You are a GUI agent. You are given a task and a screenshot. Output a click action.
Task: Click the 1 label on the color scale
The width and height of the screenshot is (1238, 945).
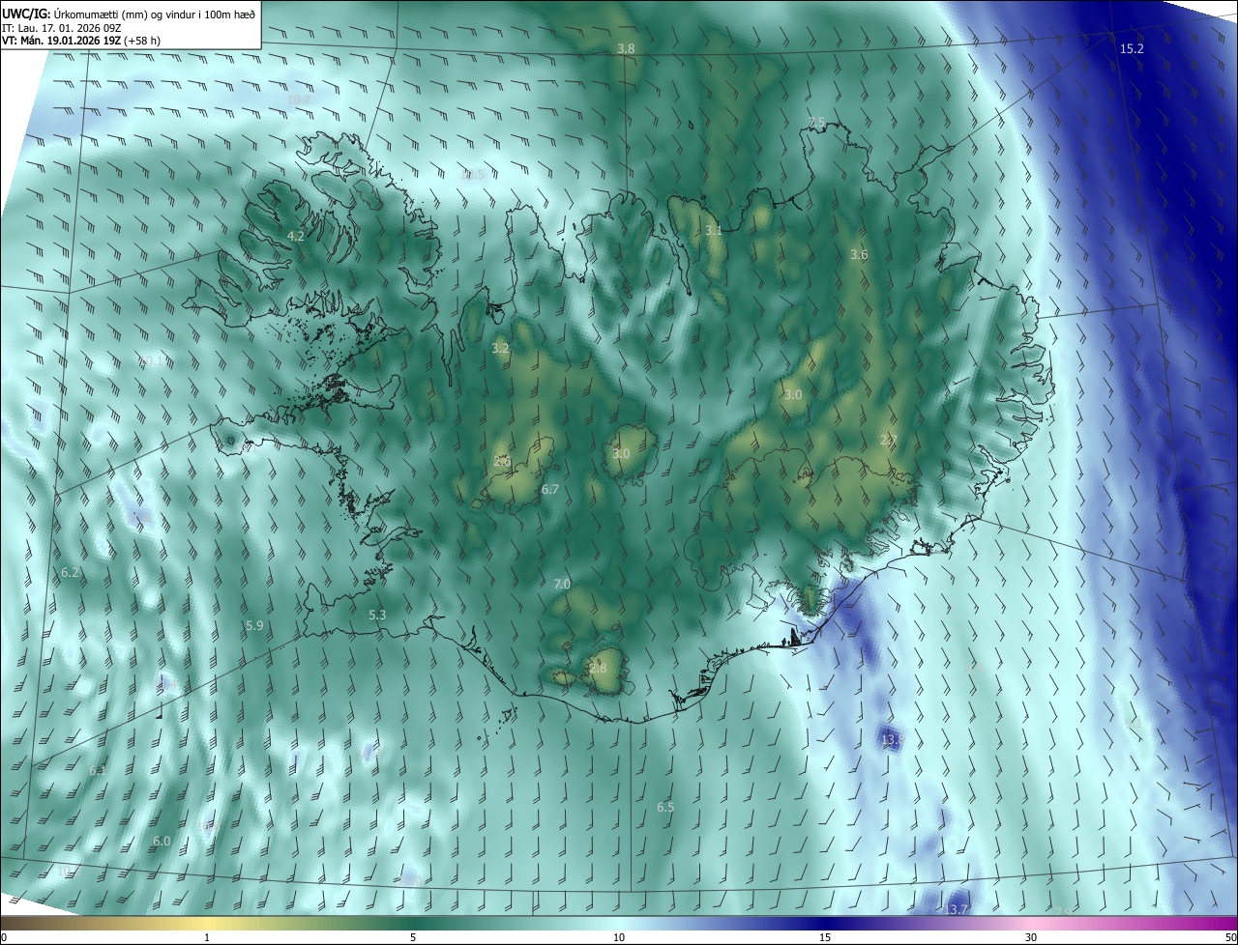tap(207, 937)
